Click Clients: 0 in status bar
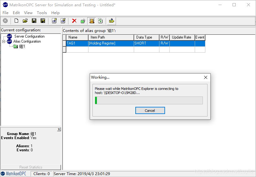The image size is (256, 177). tap(42, 174)
